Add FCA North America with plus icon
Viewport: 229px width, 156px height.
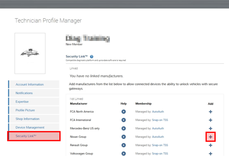pyautogui.click(x=210, y=112)
